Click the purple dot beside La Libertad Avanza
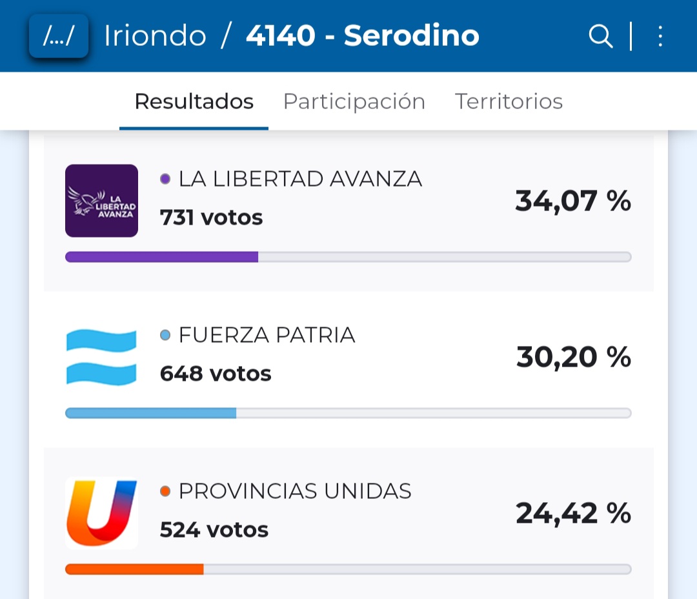The height and width of the screenshot is (599, 697). pos(165,179)
